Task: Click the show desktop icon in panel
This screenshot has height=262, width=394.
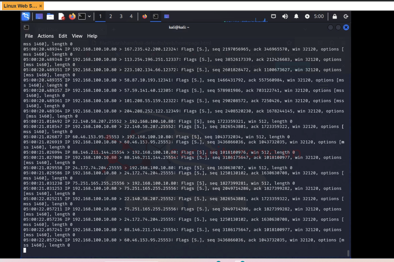Action: [39, 17]
